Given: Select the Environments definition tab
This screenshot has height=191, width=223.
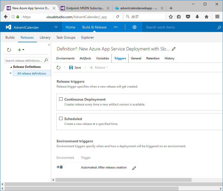Looking at the screenshot, I should tap(65, 58).
